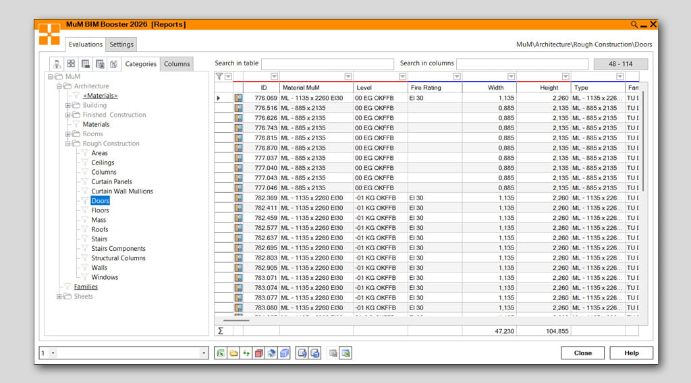This screenshot has width=691, height=383.
Task: Switch to the Settings tab
Action: point(121,45)
